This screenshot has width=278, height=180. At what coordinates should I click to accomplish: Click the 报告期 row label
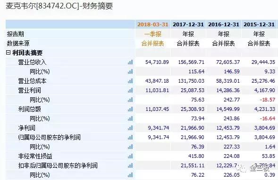click(x=16, y=34)
